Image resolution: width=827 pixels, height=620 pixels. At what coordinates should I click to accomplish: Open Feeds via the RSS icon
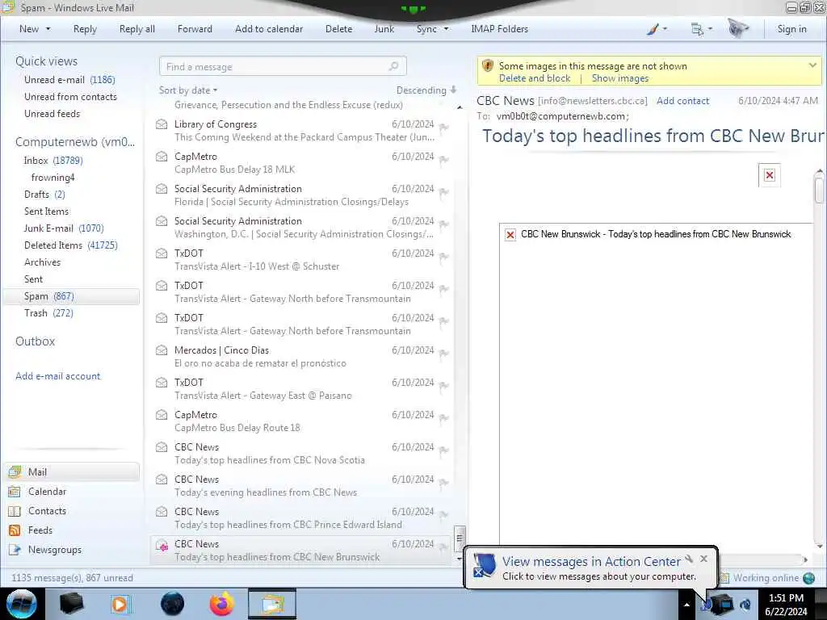pyautogui.click(x=15, y=530)
